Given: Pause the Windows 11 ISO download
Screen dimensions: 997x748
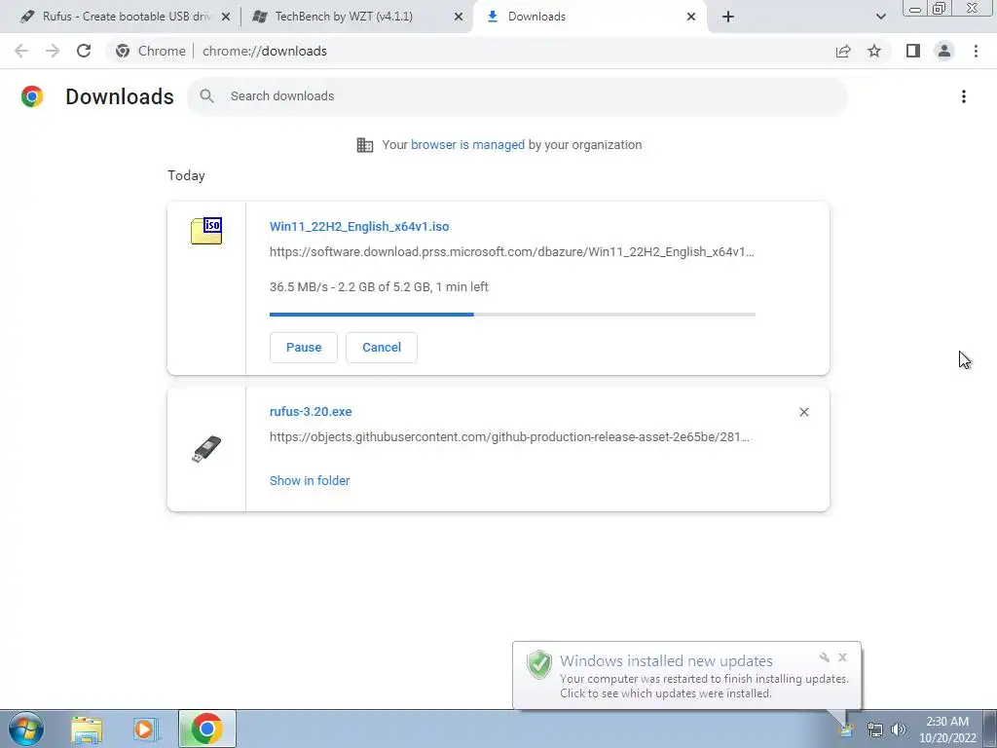Looking at the screenshot, I should click(x=304, y=348).
